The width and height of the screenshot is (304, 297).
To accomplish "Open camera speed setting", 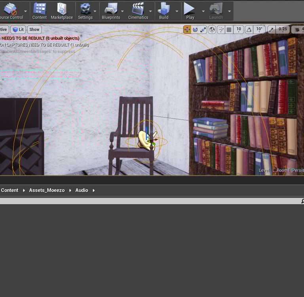I will 298,30.
